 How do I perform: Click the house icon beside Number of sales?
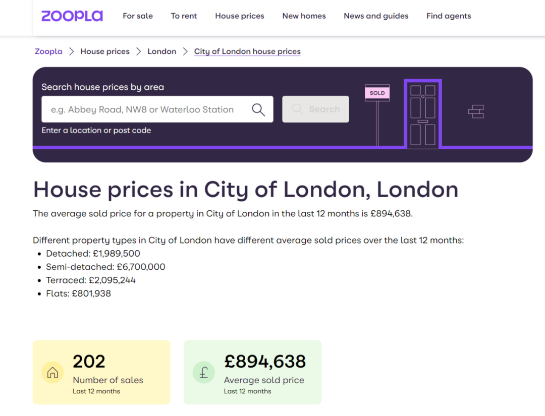click(x=52, y=373)
